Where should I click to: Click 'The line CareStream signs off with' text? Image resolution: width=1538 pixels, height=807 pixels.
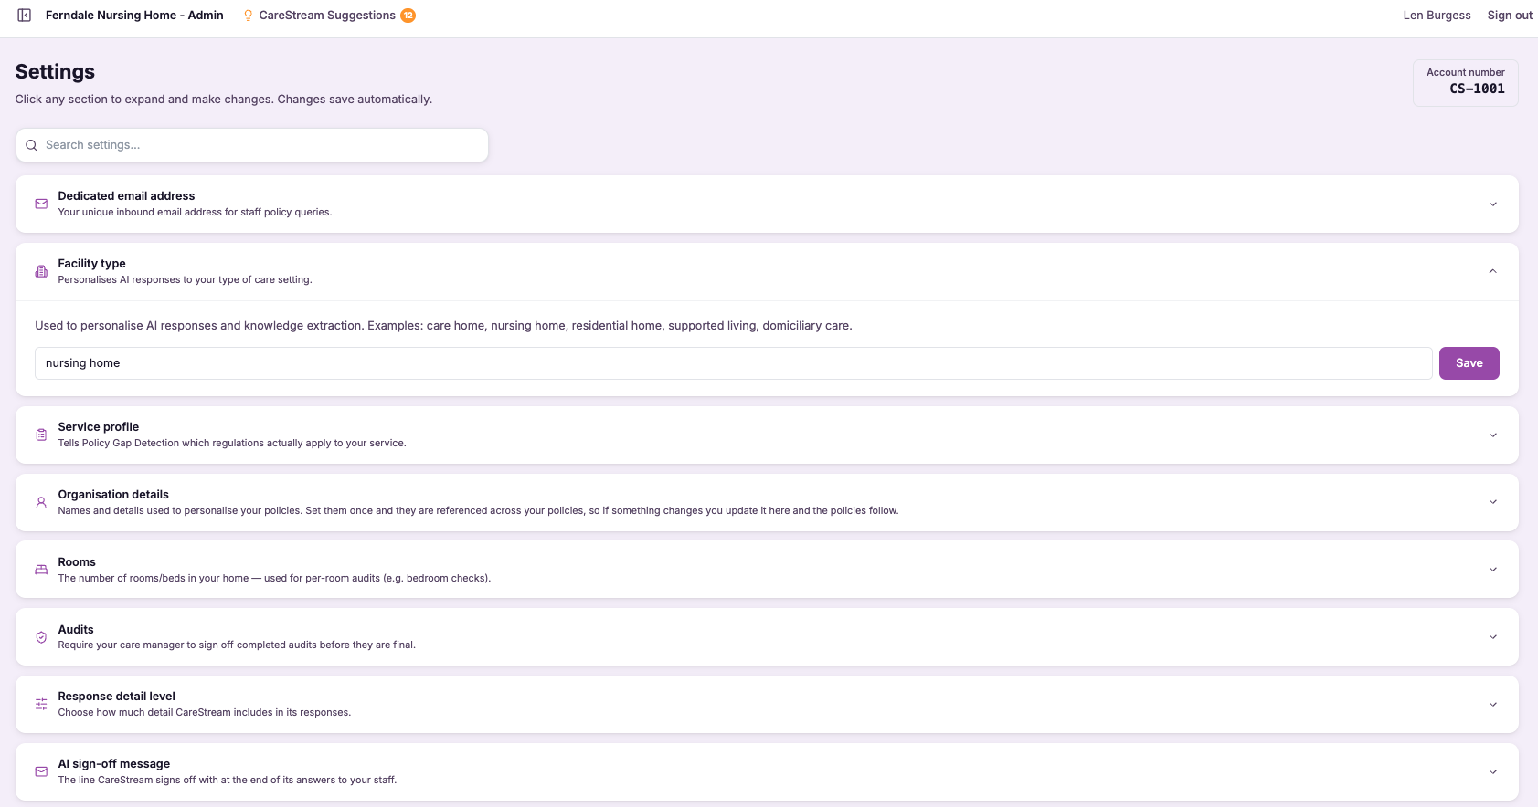pos(227,780)
